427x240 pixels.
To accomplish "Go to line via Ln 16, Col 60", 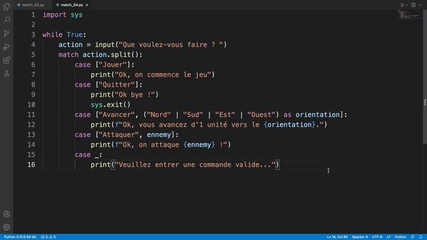I will 337,237.
